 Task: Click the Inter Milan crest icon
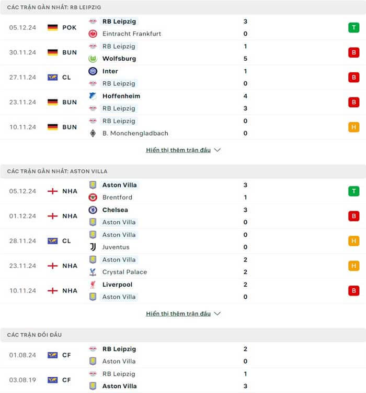pyautogui.click(x=93, y=71)
